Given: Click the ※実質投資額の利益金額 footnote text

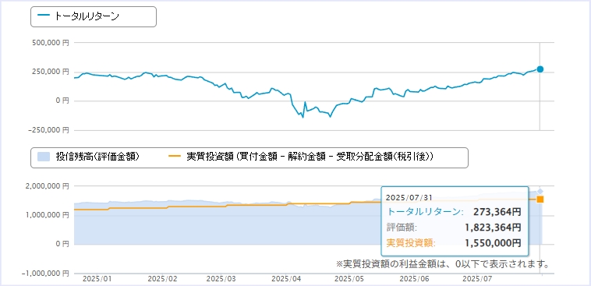Looking at the screenshot, I should click(442, 263).
